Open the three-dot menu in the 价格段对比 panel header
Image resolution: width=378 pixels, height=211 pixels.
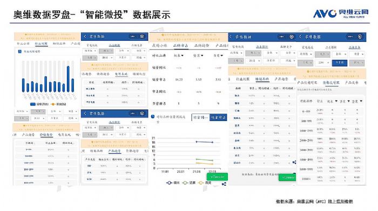(350, 37)
